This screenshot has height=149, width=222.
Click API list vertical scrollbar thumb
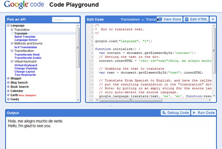coord(78,48)
